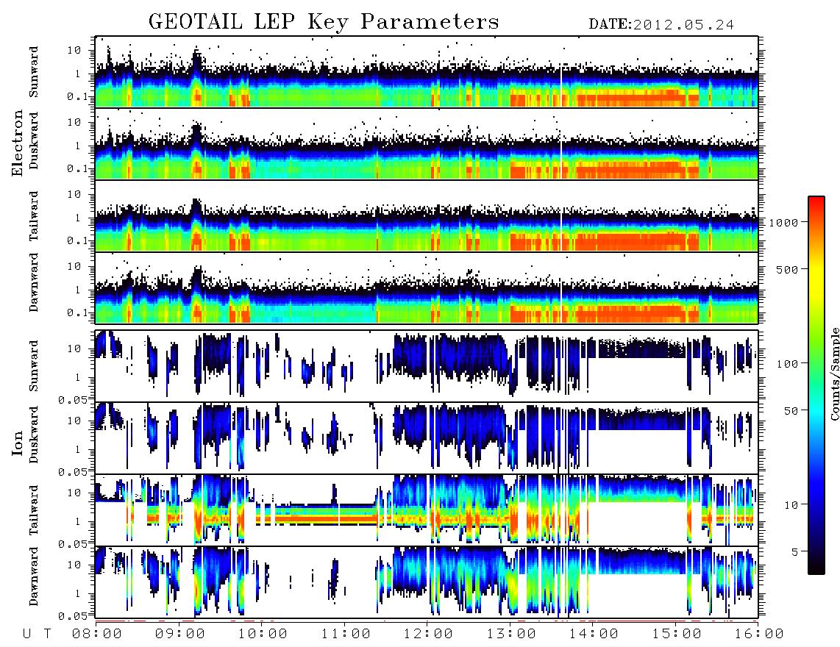Click the 1000 tick on the colorbar

click(784, 222)
